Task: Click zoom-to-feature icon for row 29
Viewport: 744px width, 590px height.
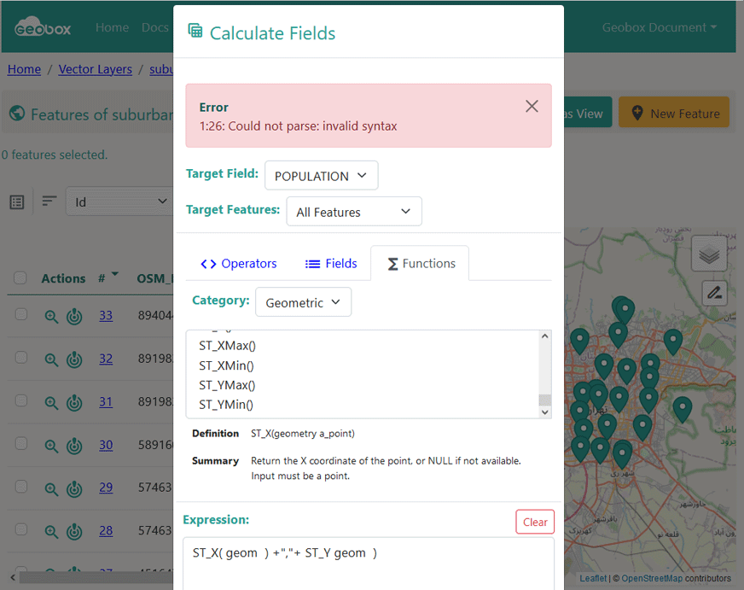Action: point(52,488)
